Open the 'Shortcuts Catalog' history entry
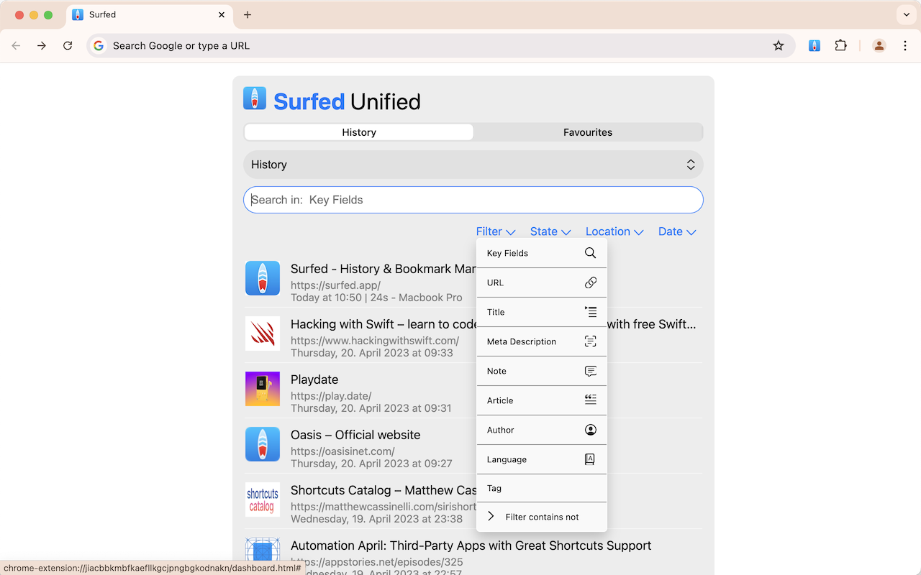The height and width of the screenshot is (575, 921). click(x=383, y=490)
